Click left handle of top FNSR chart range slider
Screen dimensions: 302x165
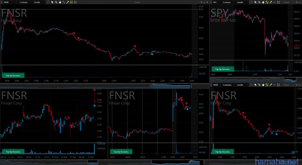(152, 86)
